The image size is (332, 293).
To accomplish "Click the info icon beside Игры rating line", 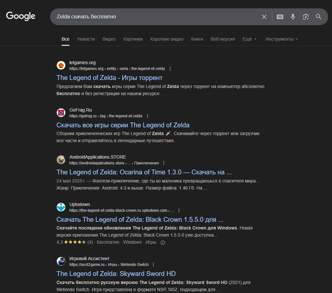I will click(x=163, y=243).
